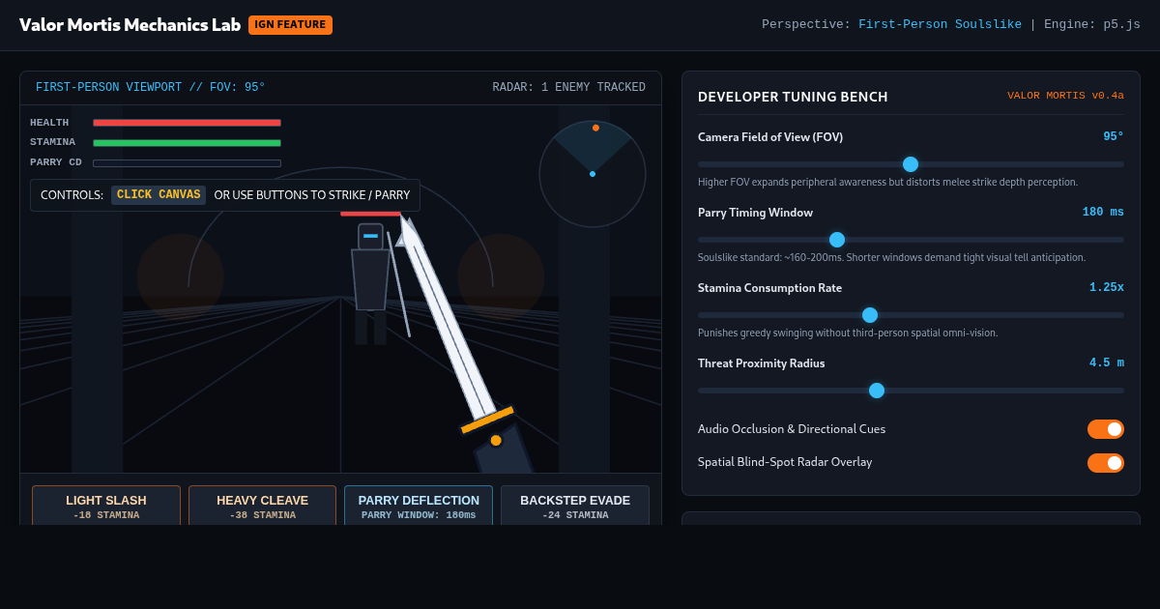Adjust the Camera Field of View slider

coord(911,164)
